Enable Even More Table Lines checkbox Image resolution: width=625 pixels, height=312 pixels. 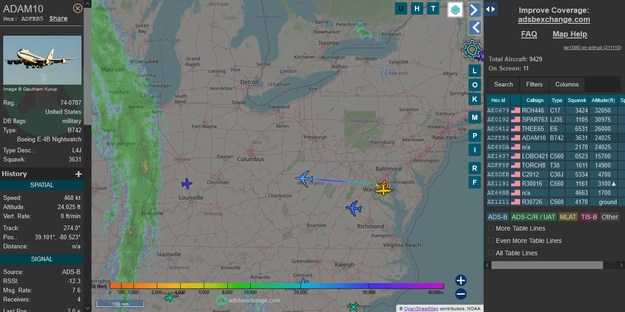491,240
